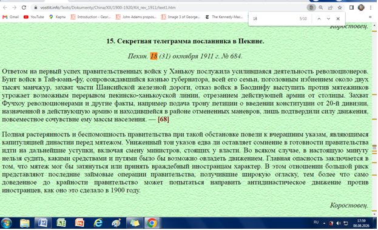Follow the footnote page link [68]
378x230 pixels.
pos(163,120)
